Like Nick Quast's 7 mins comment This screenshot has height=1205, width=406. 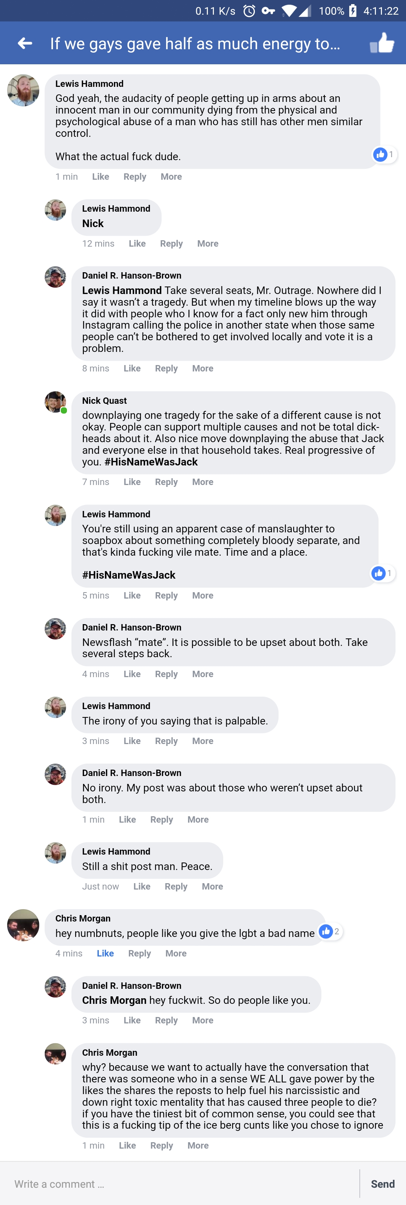point(132,482)
